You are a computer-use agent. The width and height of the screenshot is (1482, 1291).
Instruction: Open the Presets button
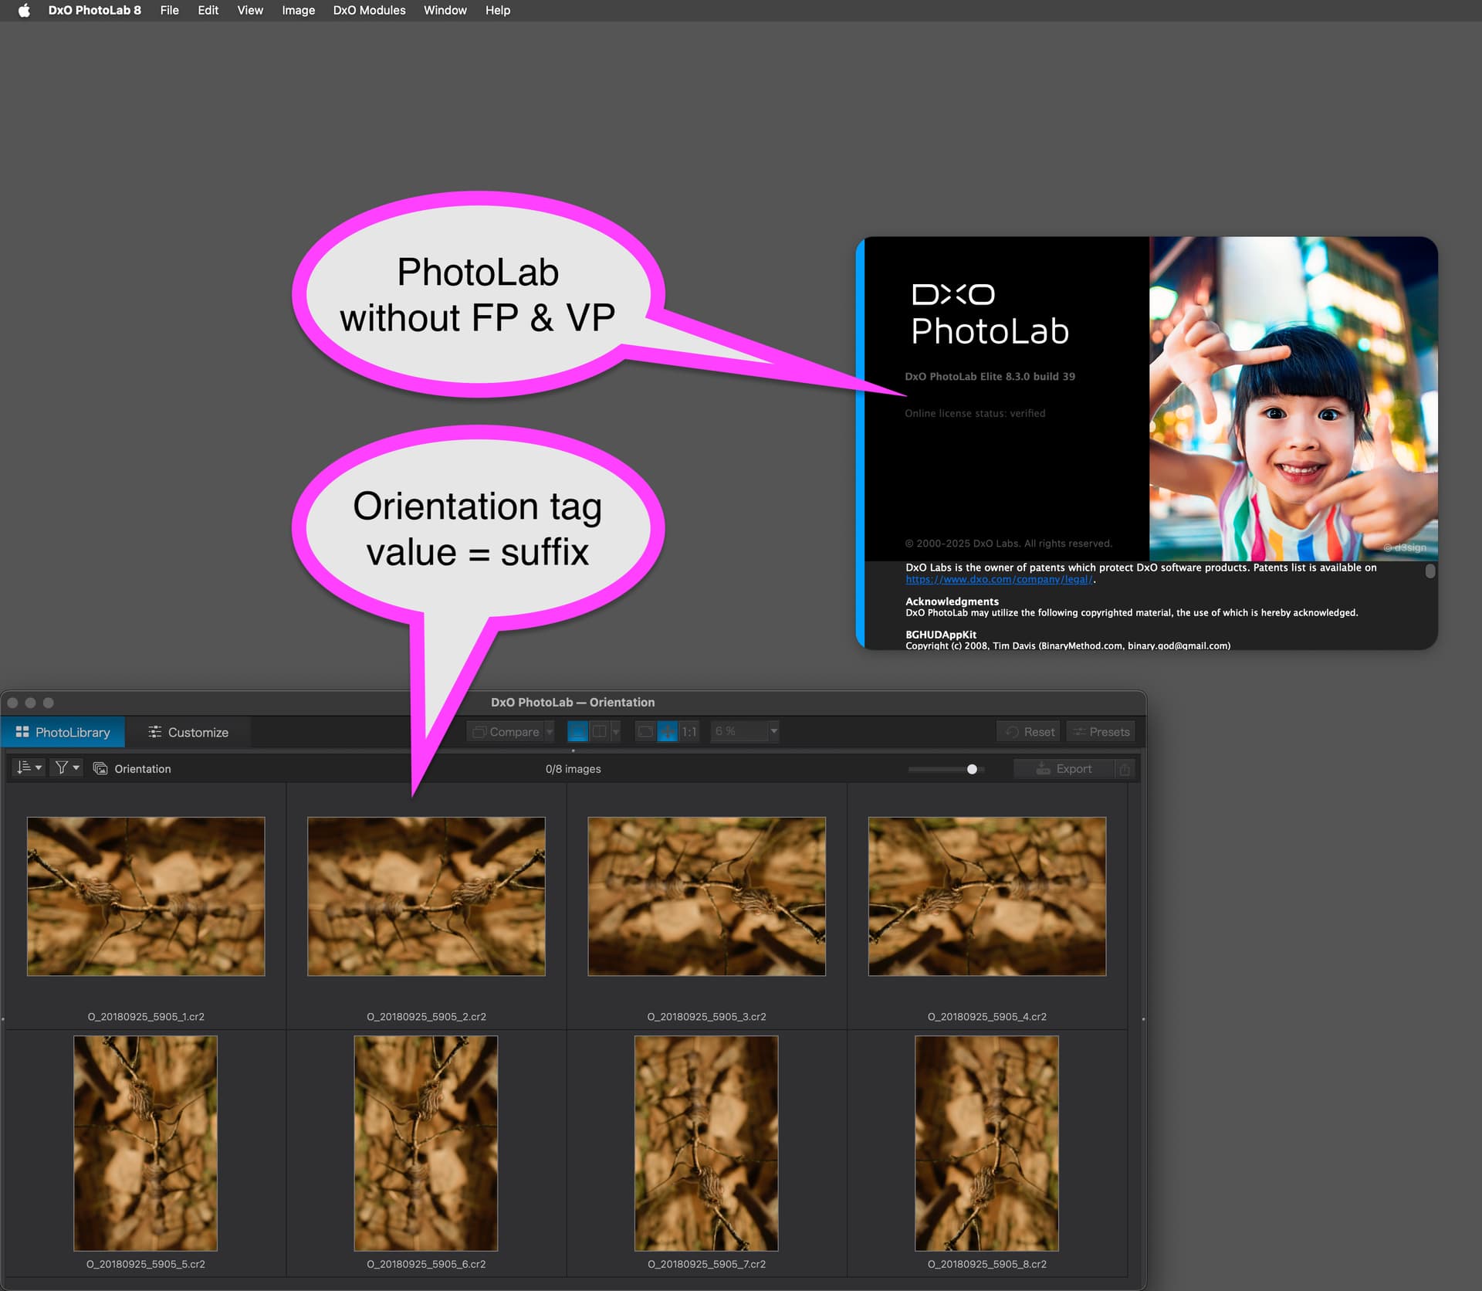coord(1101,731)
